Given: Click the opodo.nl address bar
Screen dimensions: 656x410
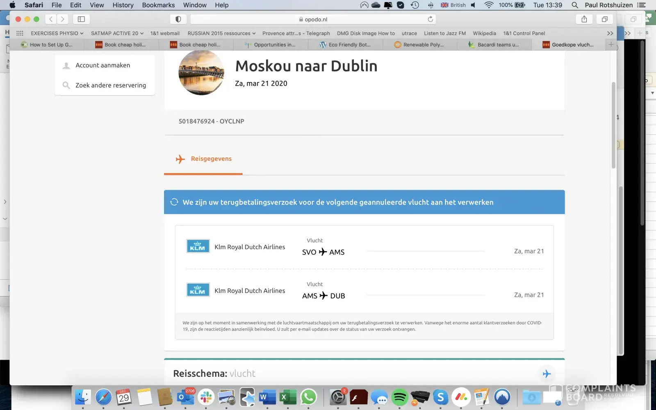Looking at the screenshot, I should (x=313, y=19).
